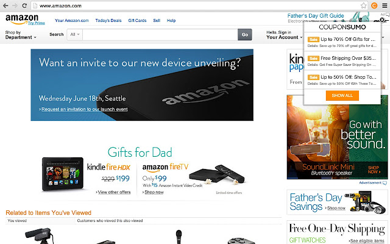The height and width of the screenshot is (244, 390).
Task: Click SHOW ALL coupons button
Action: pos(342,96)
